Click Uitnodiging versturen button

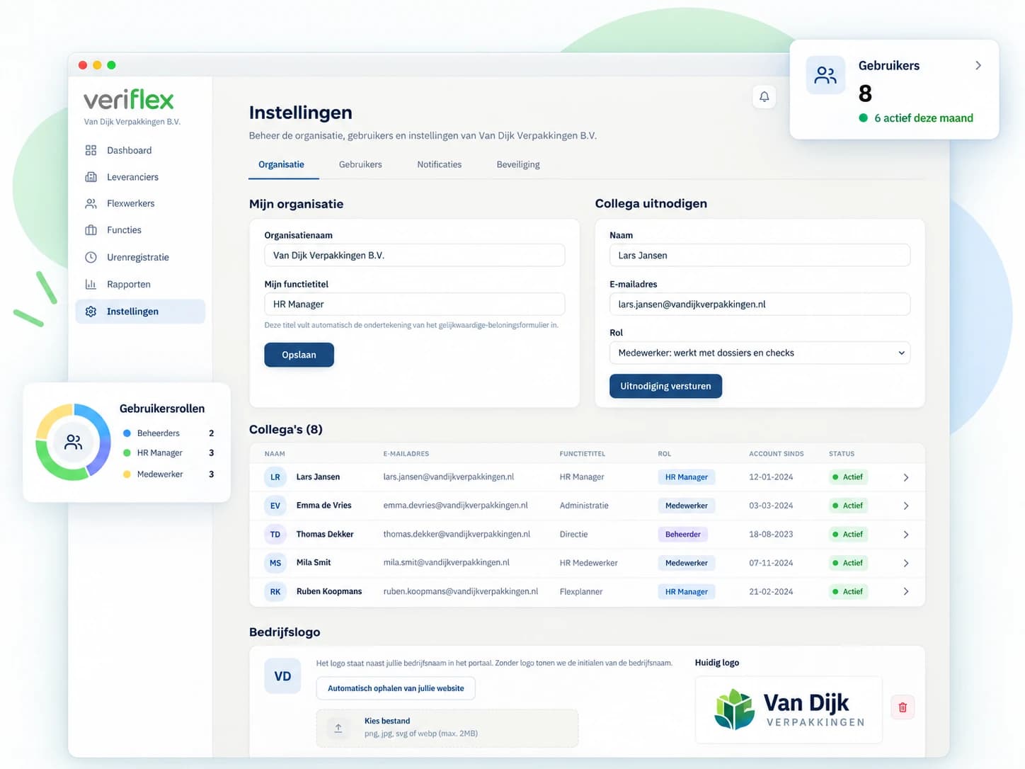[x=665, y=386]
